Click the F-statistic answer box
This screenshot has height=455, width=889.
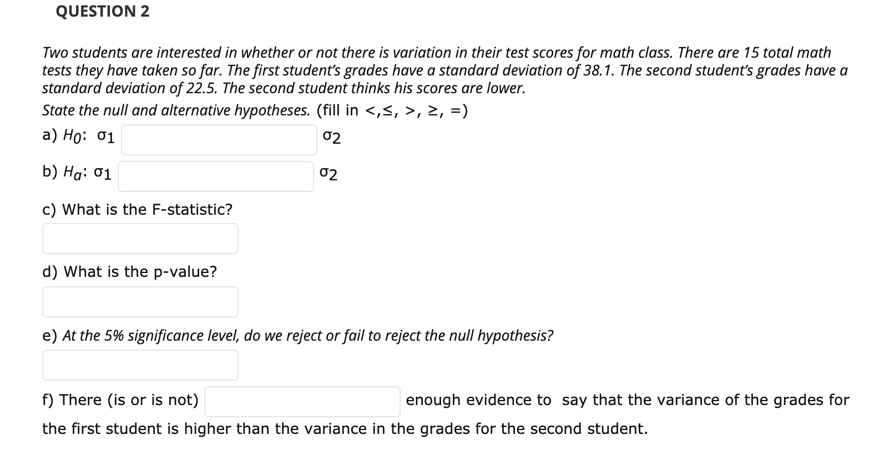tap(139, 239)
